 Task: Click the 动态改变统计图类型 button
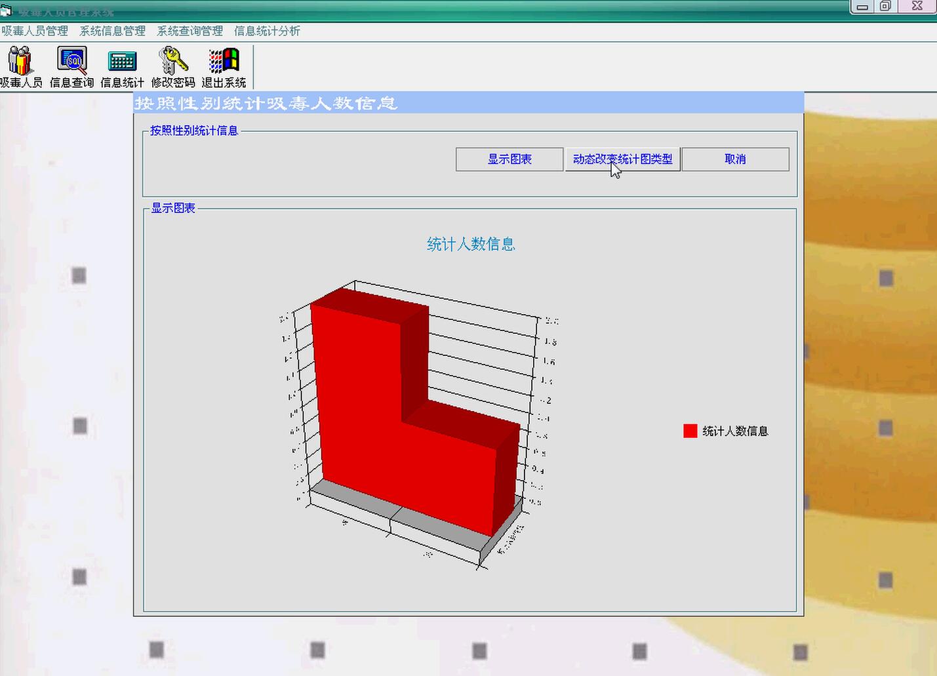coord(622,159)
